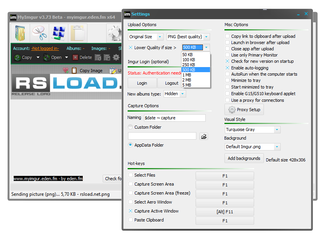Choose 100 KB from size list
The width and height of the screenshot is (324, 241).
pyautogui.click(x=196, y=60)
